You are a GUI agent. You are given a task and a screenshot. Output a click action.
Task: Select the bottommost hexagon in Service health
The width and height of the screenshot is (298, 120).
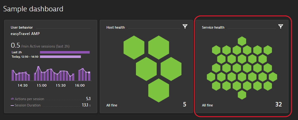242,95
